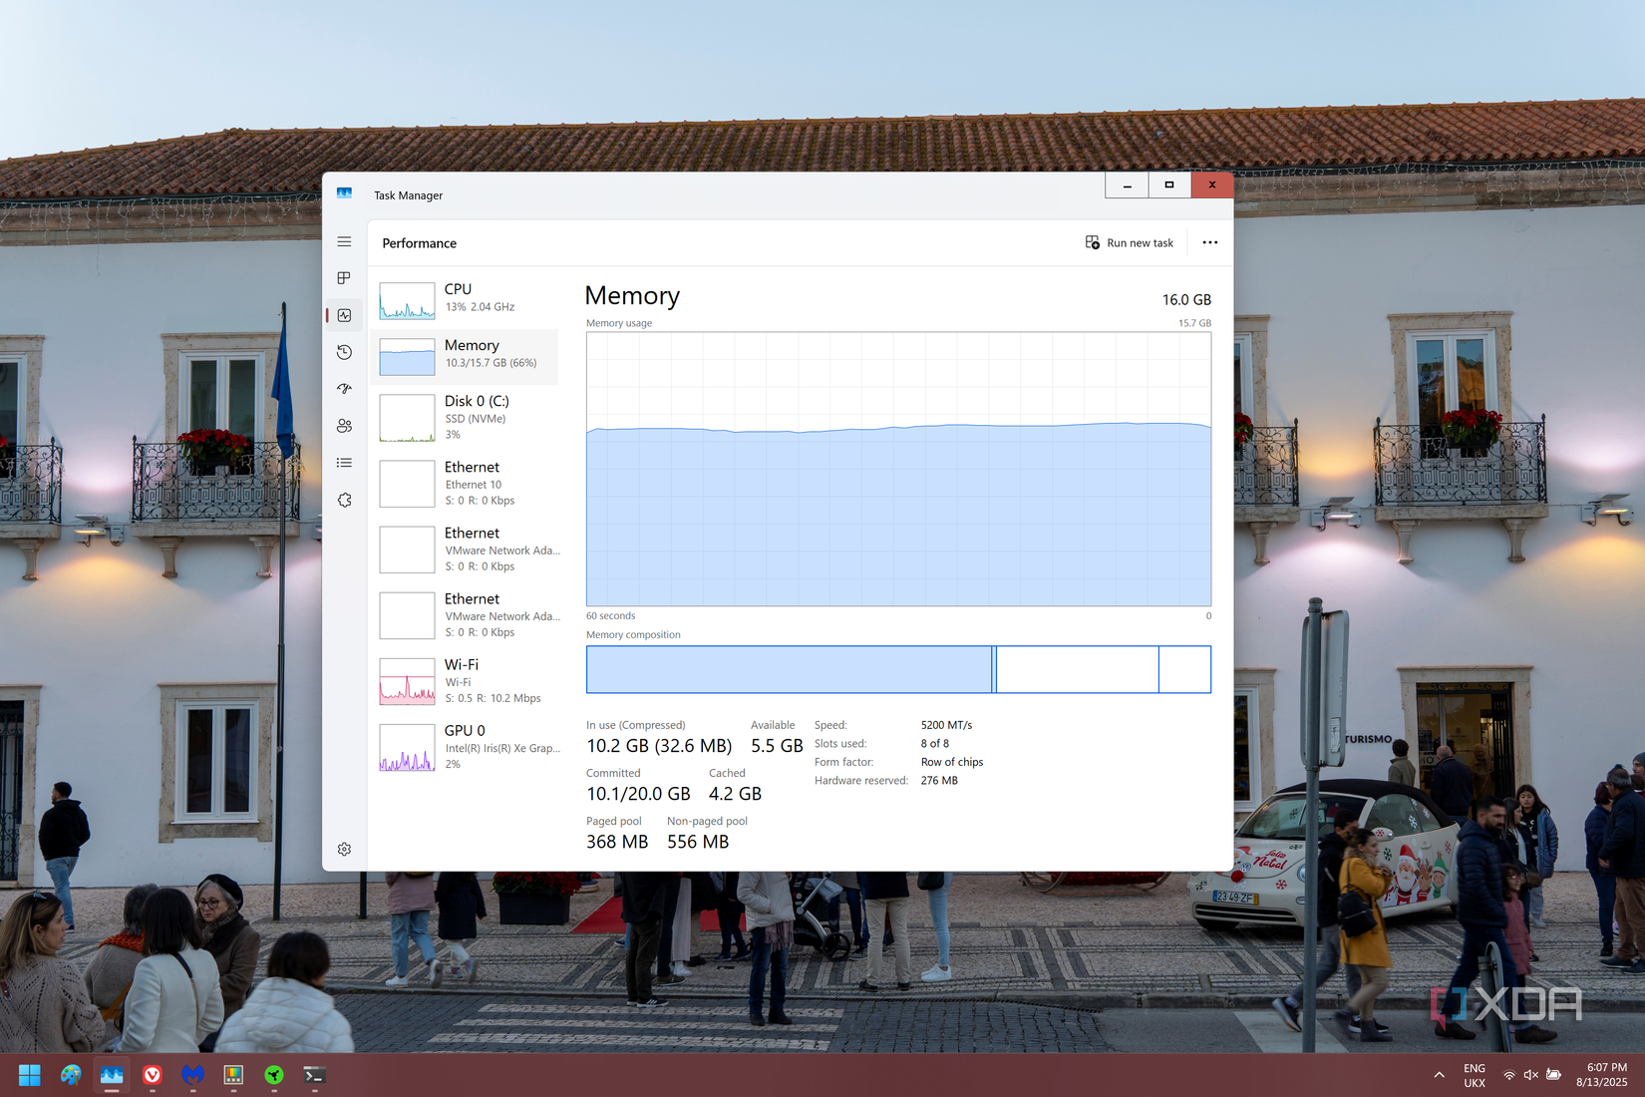Open the Services page icon
1645x1097 pixels.
[344, 500]
